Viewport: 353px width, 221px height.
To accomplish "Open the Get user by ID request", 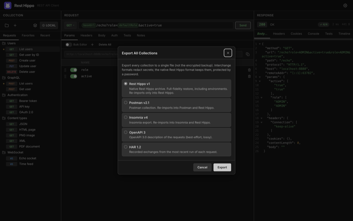I will (x=30, y=55).
